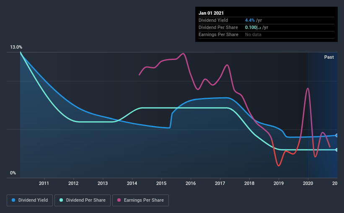Image resolution: width=344 pixels, height=213 pixels.
Task: Click the 2019 x-axis label
Action: [279, 183]
